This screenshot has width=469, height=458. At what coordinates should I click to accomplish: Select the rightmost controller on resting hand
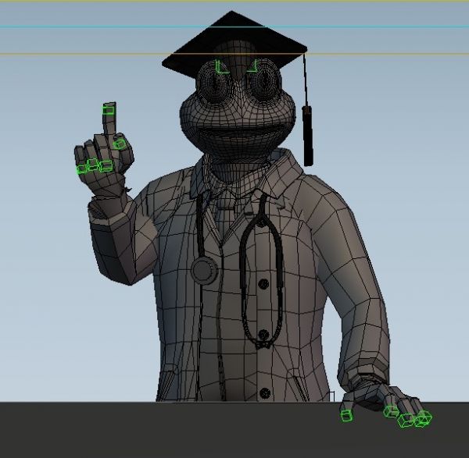(x=423, y=418)
